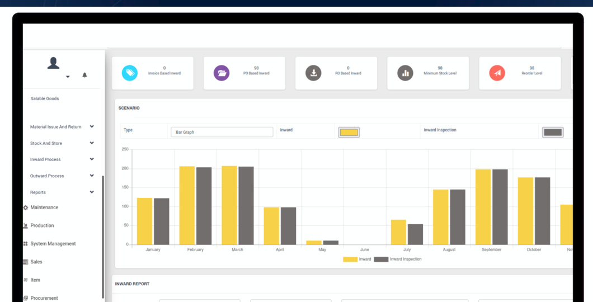
Task: Expand the Outward Process chevron
Action: click(92, 176)
